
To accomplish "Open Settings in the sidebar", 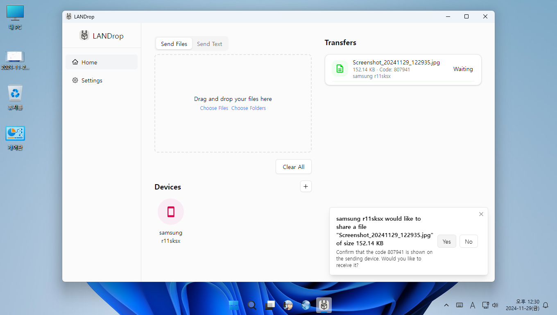I will pos(102,80).
